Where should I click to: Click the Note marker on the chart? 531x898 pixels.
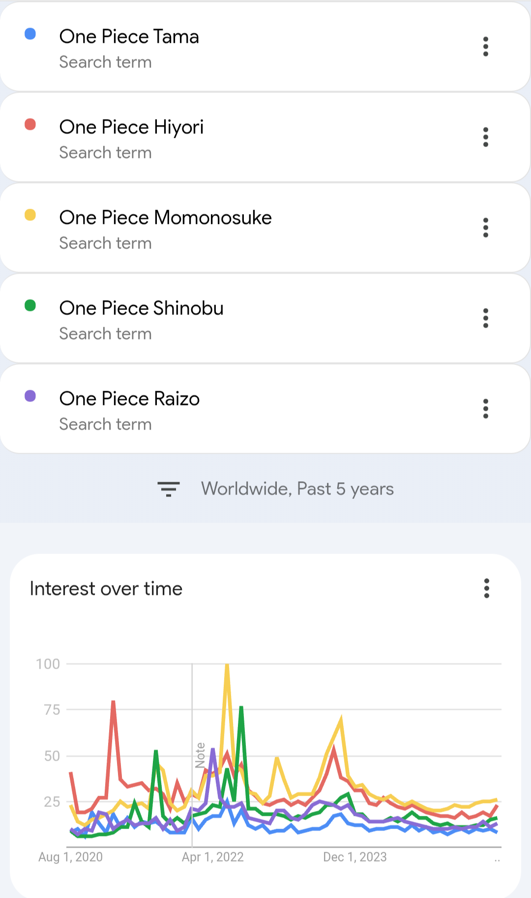(x=200, y=755)
